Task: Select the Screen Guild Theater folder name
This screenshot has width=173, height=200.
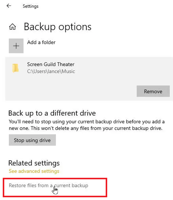Action: click(51, 64)
